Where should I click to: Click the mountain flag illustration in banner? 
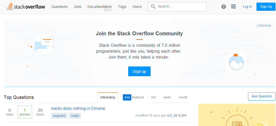236,62
